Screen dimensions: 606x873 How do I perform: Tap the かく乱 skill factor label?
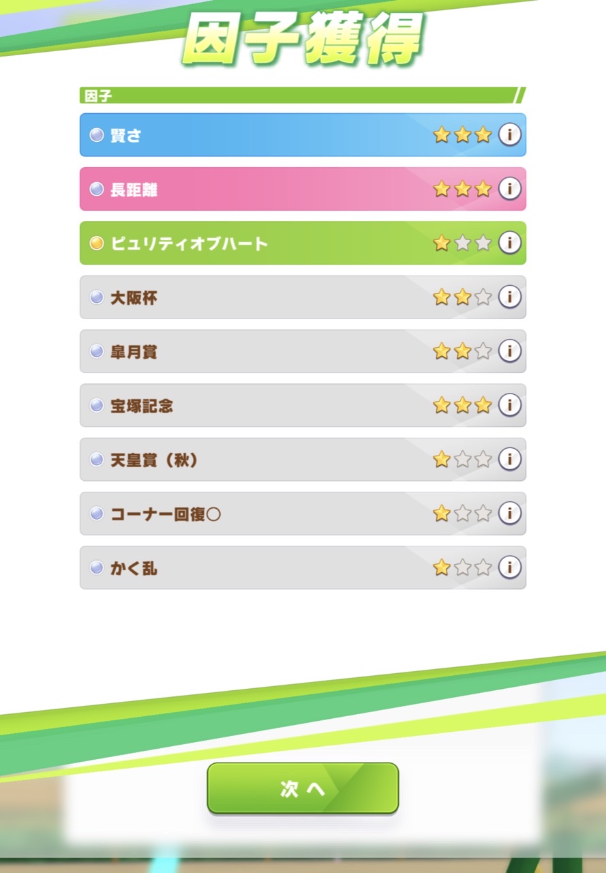coord(134,568)
